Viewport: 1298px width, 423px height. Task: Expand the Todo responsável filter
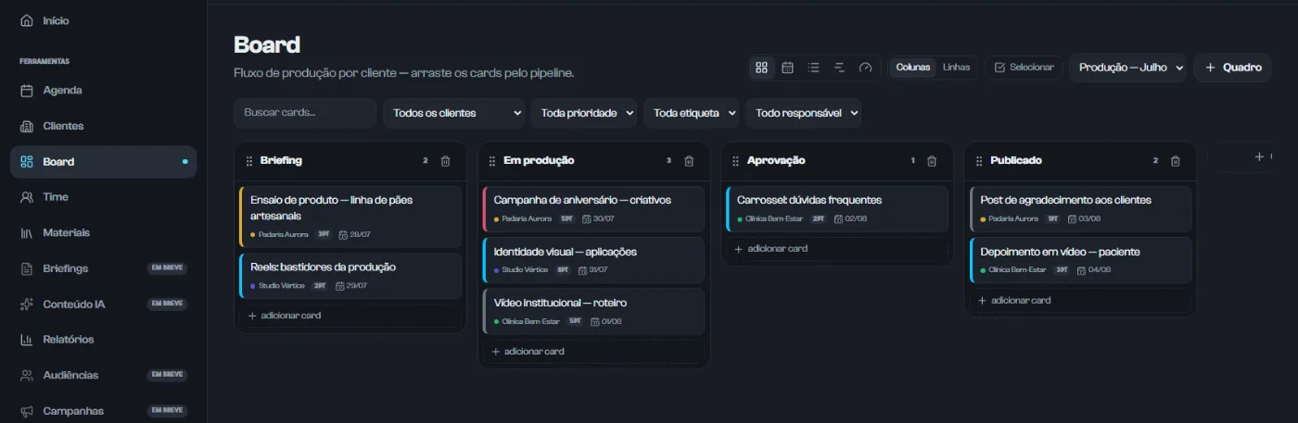[803, 113]
